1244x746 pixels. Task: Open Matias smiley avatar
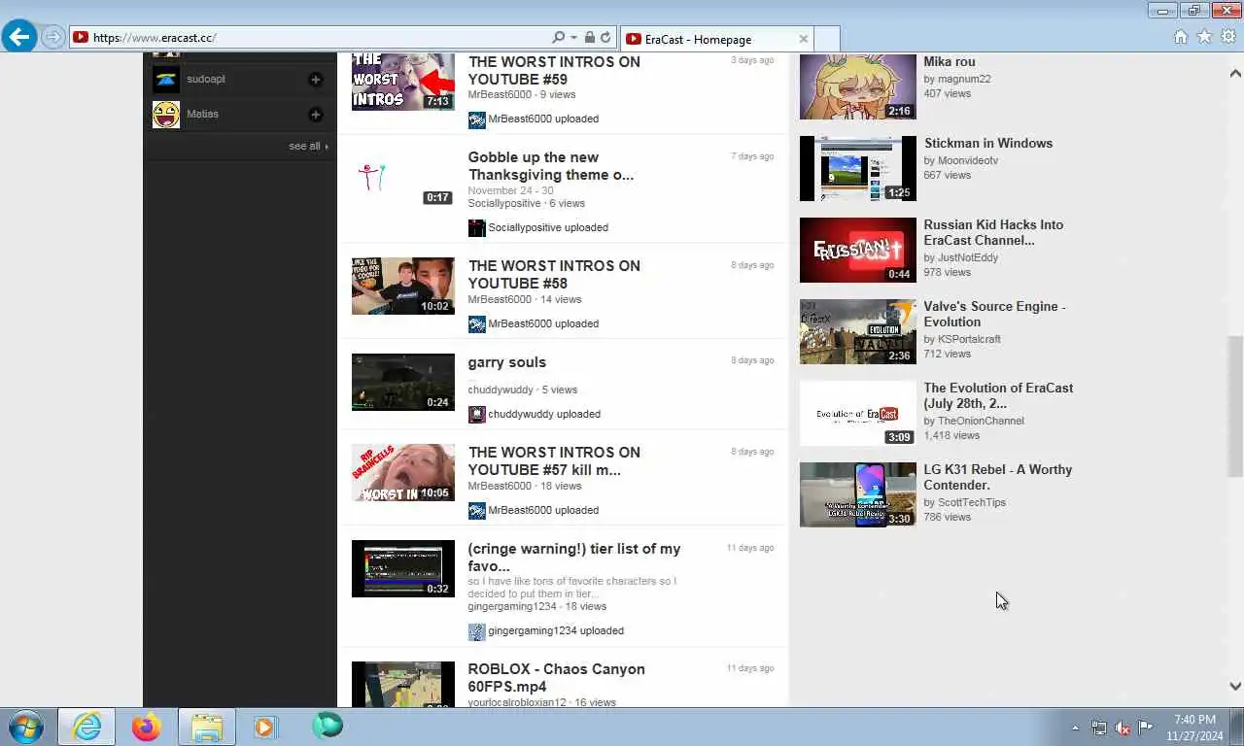click(x=166, y=114)
